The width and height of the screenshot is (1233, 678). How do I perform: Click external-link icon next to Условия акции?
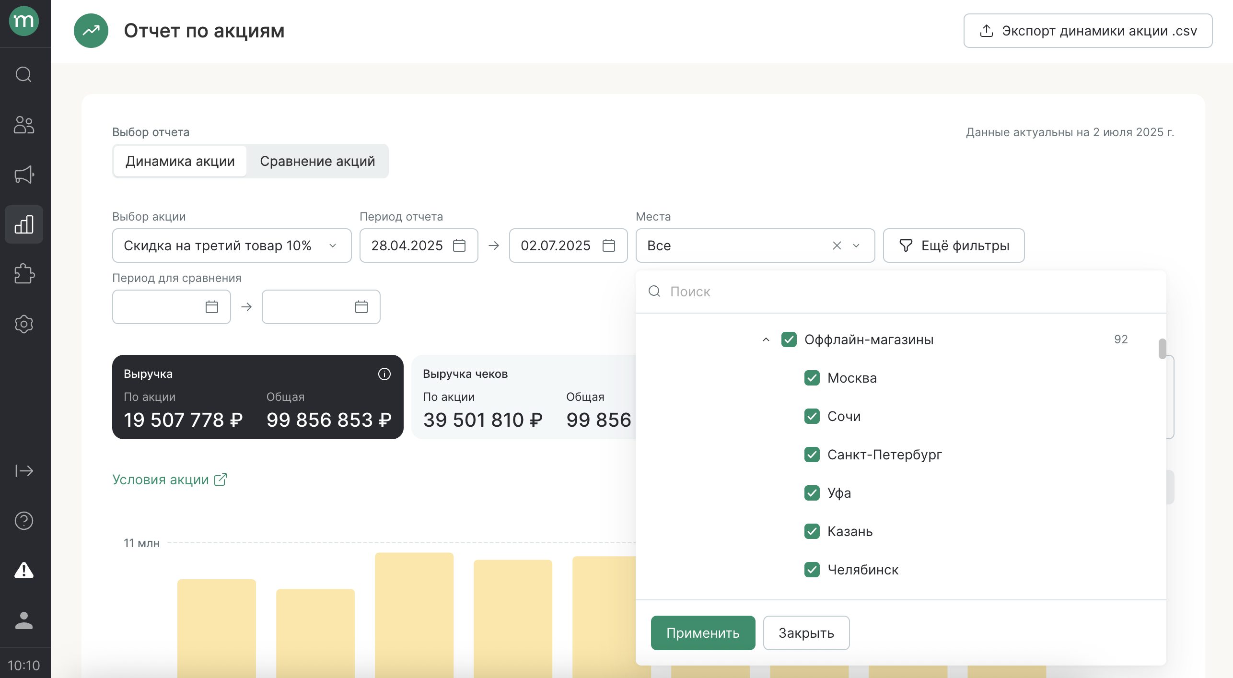pos(221,479)
